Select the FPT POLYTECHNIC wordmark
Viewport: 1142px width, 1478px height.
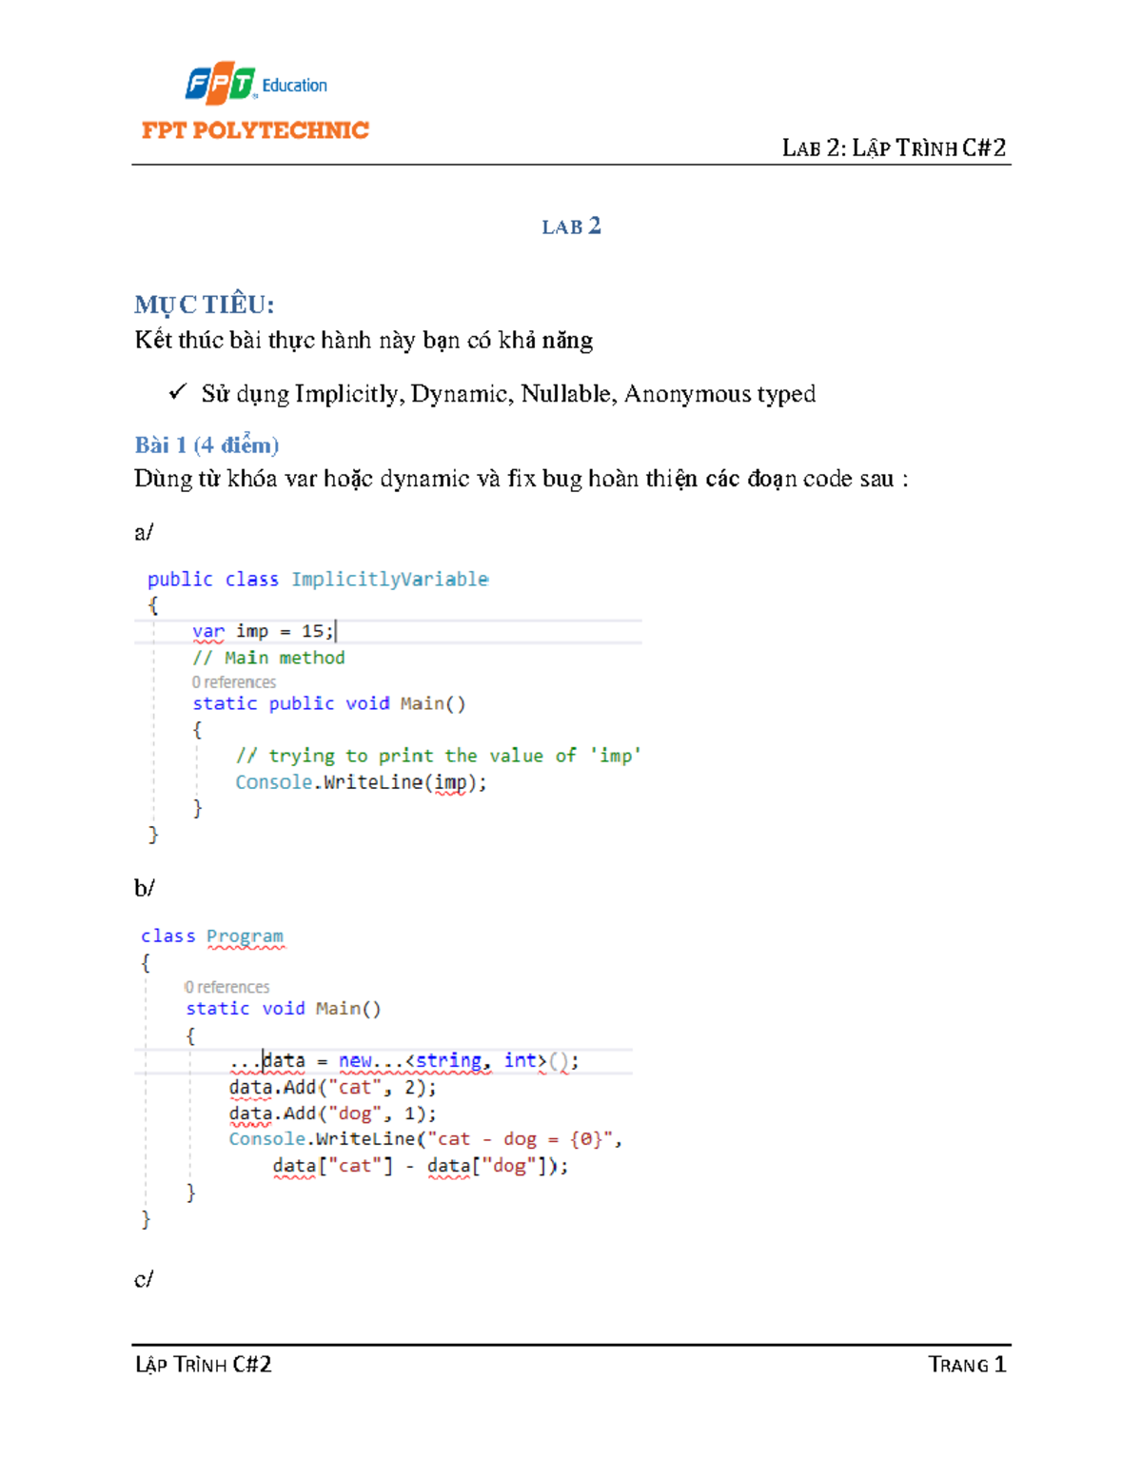click(252, 130)
